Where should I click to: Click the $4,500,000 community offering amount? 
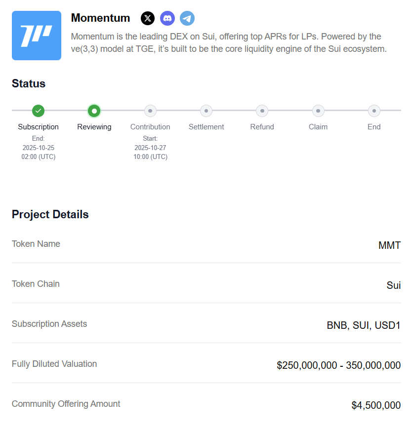[x=376, y=405]
